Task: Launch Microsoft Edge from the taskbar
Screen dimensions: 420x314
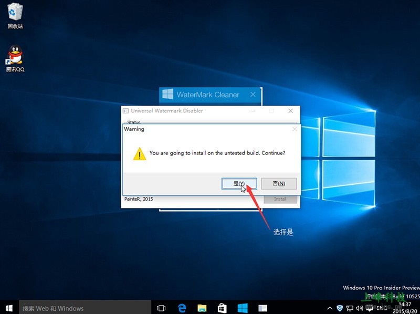Action: point(182,308)
